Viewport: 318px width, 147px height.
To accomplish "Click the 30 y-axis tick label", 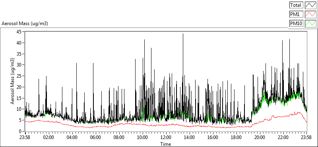I will tap(19, 65).
